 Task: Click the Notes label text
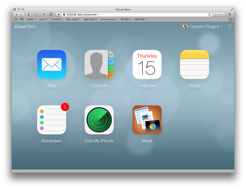click(194, 86)
